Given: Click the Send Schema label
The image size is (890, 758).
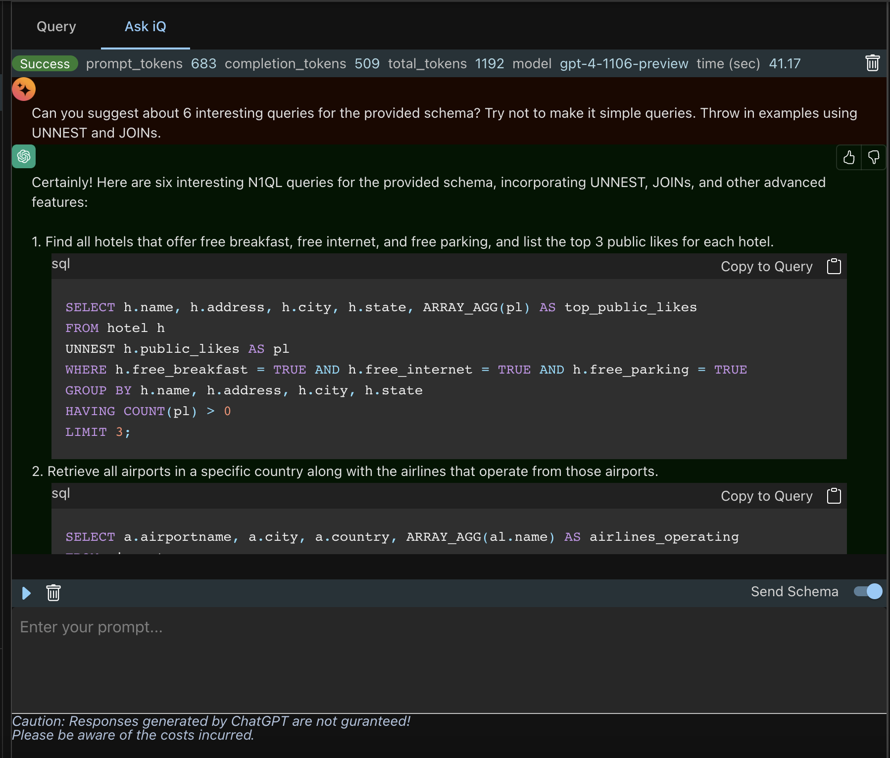Looking at the screenshot, I should coord(794,592).
